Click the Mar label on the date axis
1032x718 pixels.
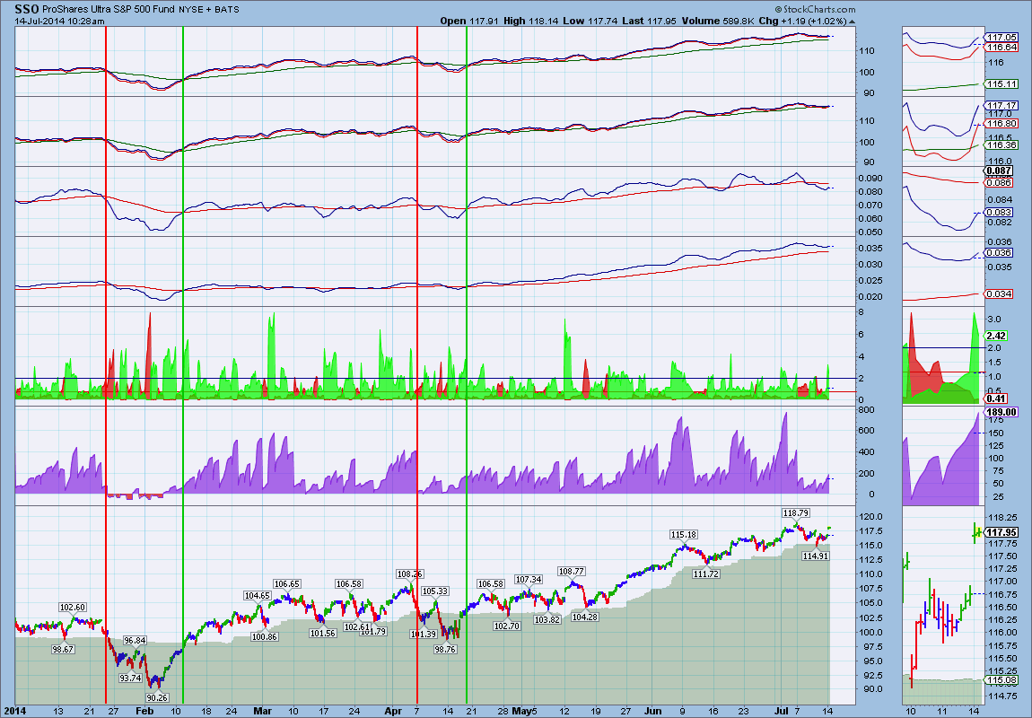click(x=263, y=711)
